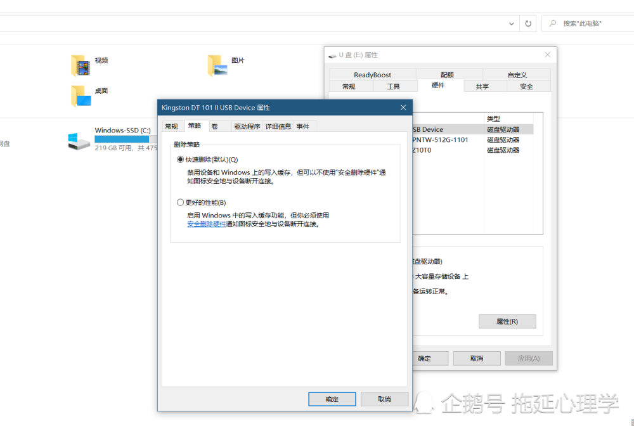
Task: Open the 事件 tab
Action: 303,127
